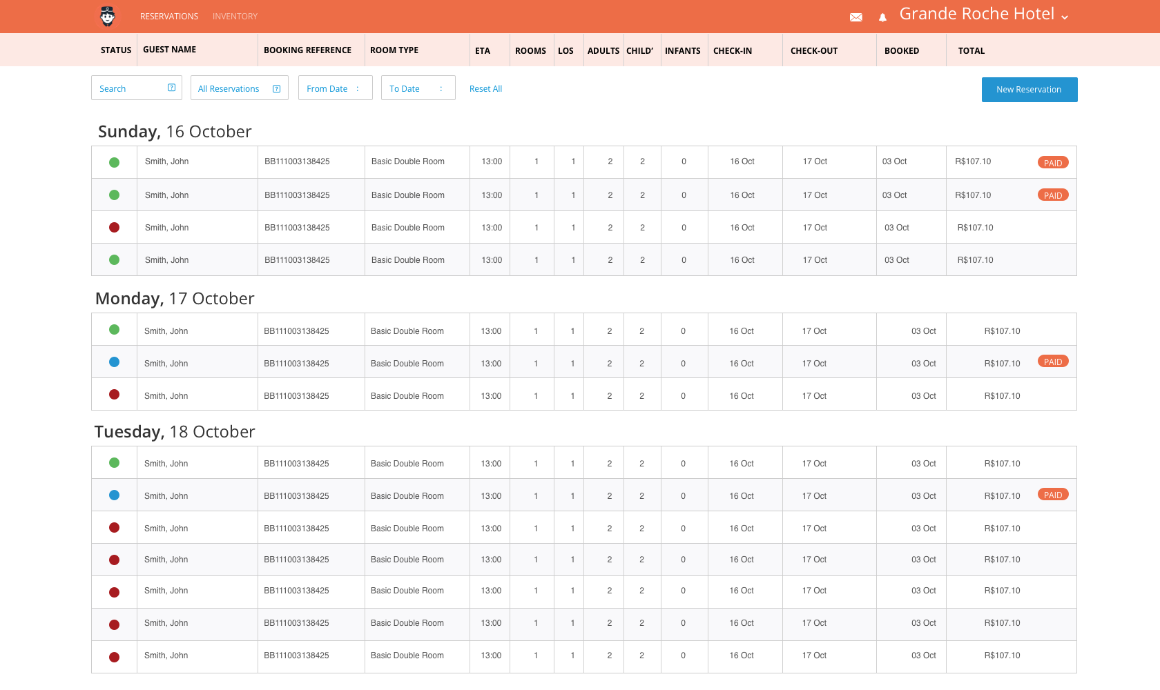Click the GUEST NAME column header
Viewport: 1160px width, 690px height.
pyautogui.click(x=170, y=50)
